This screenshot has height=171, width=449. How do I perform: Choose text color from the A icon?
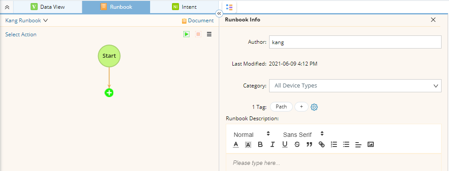click(236, 144)
